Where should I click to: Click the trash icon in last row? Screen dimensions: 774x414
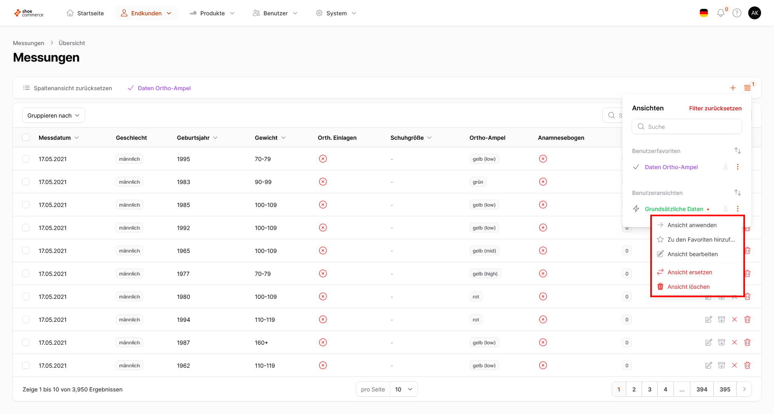pos(747,366)
